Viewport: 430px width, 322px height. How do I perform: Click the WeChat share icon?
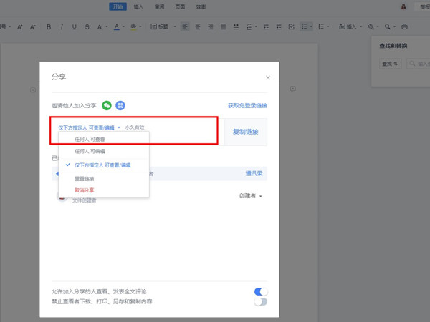[107, 105]
